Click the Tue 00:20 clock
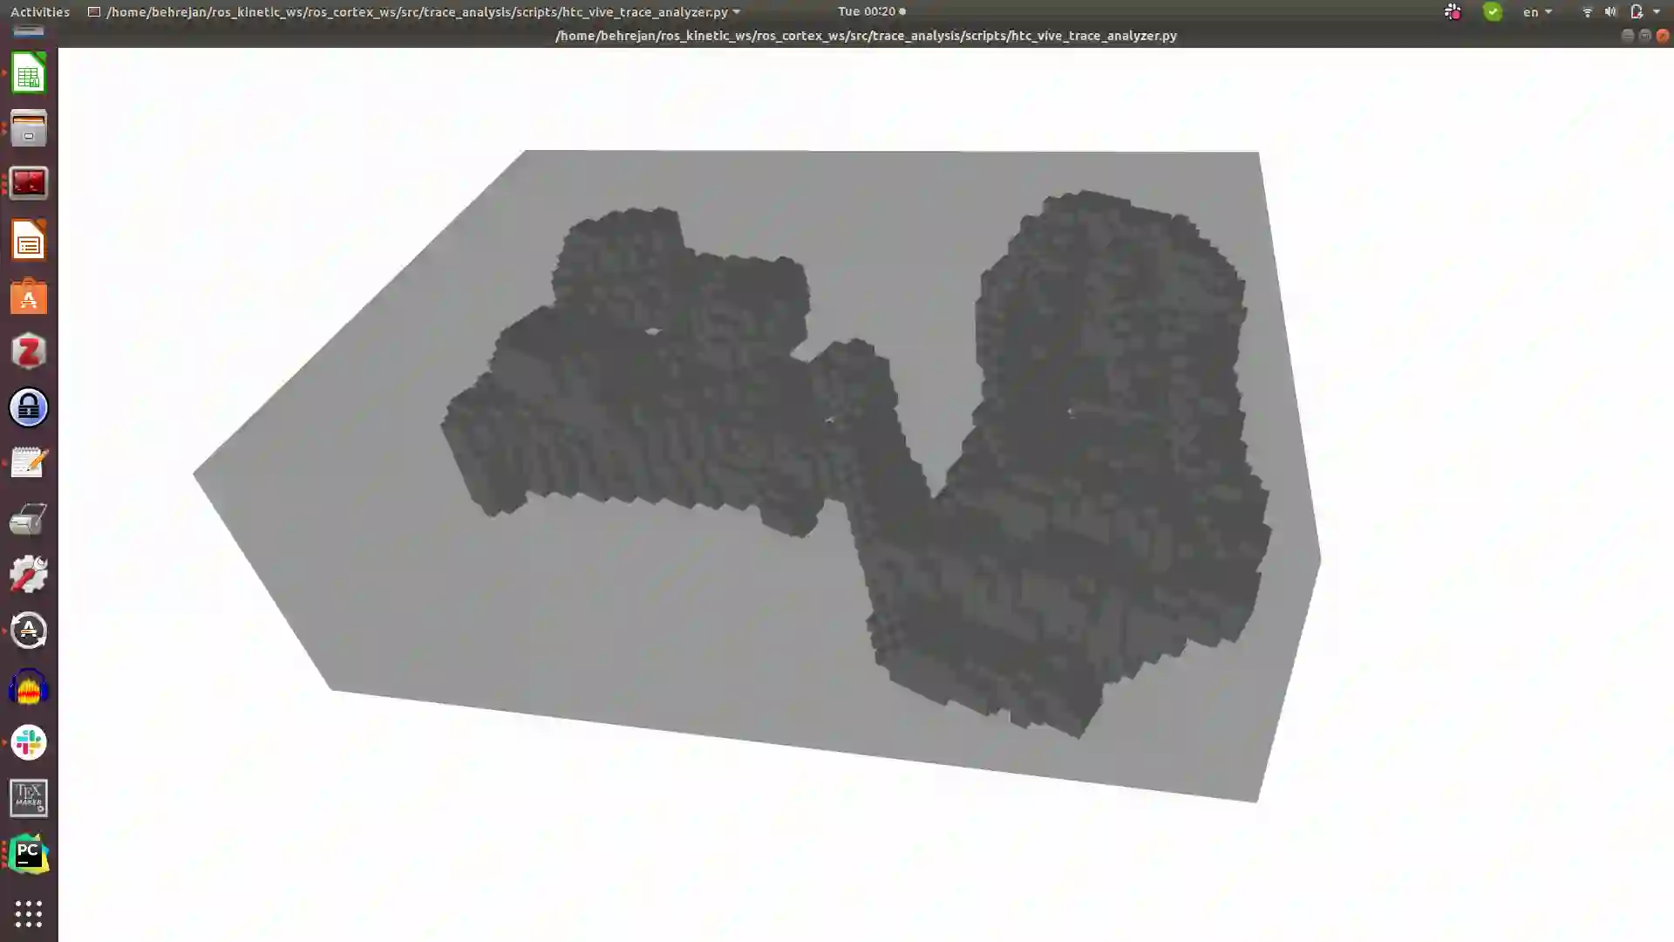The height and width of the screenshot is (942, 1674). click(867, 11)
